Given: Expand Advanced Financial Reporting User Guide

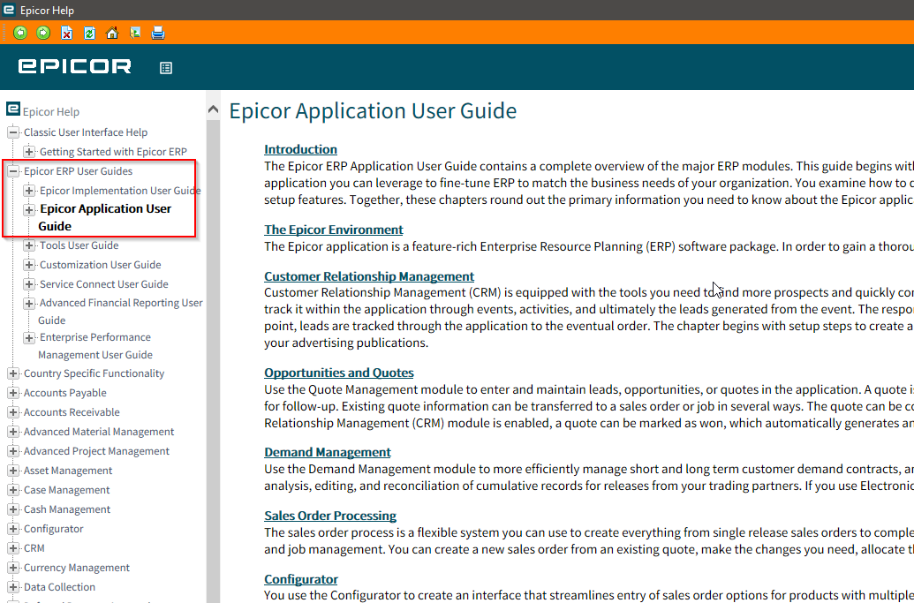Looking at the screenshot, I should [28, 304].
